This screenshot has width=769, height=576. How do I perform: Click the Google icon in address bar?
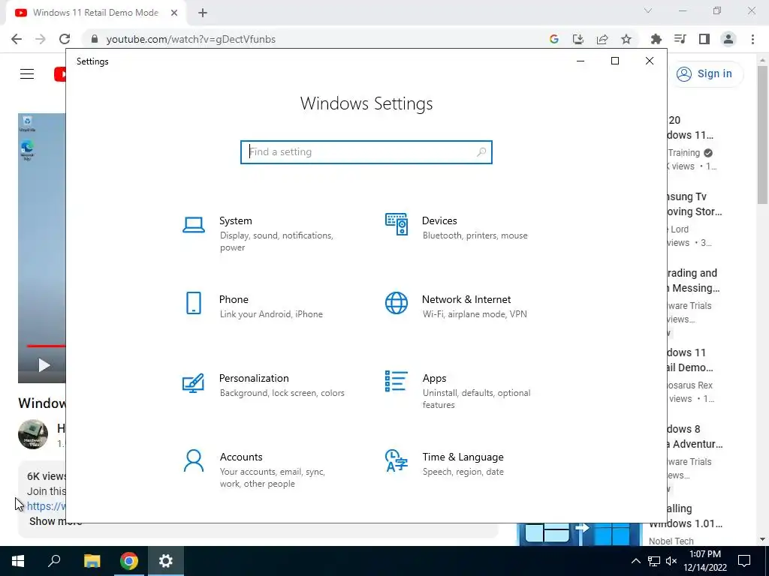[x=554, y=39]
